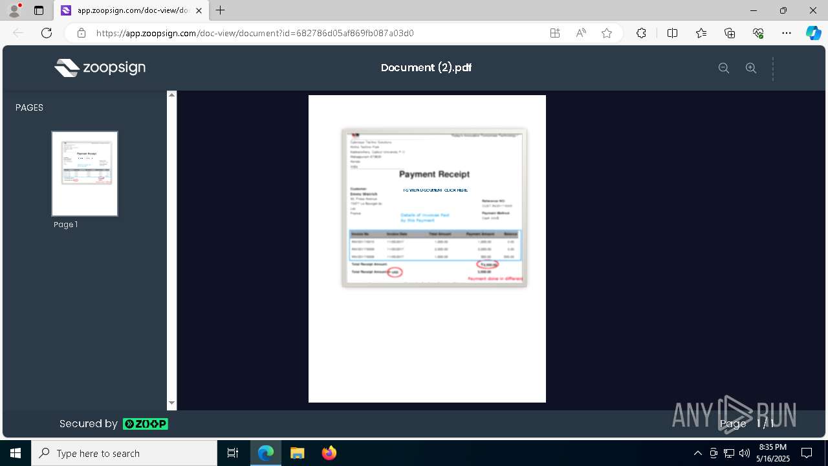Click the 'TO VIEW DOCUMENT CLICK HERE' link

[435, 190]
